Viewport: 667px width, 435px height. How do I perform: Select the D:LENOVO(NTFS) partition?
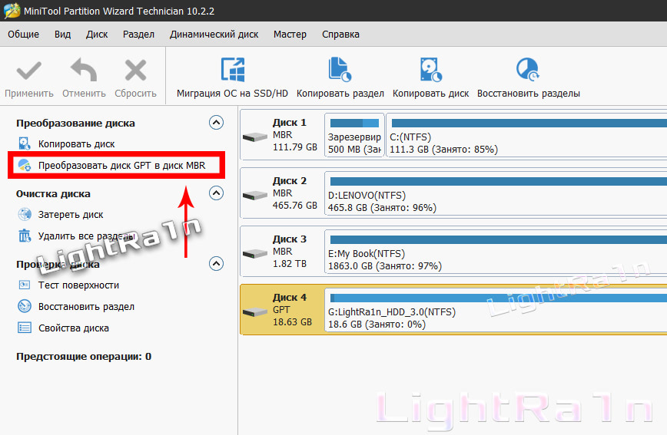click(x=496, y=193)
